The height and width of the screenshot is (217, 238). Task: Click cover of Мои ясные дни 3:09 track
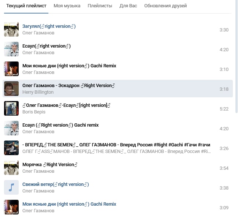click(11, 207)
